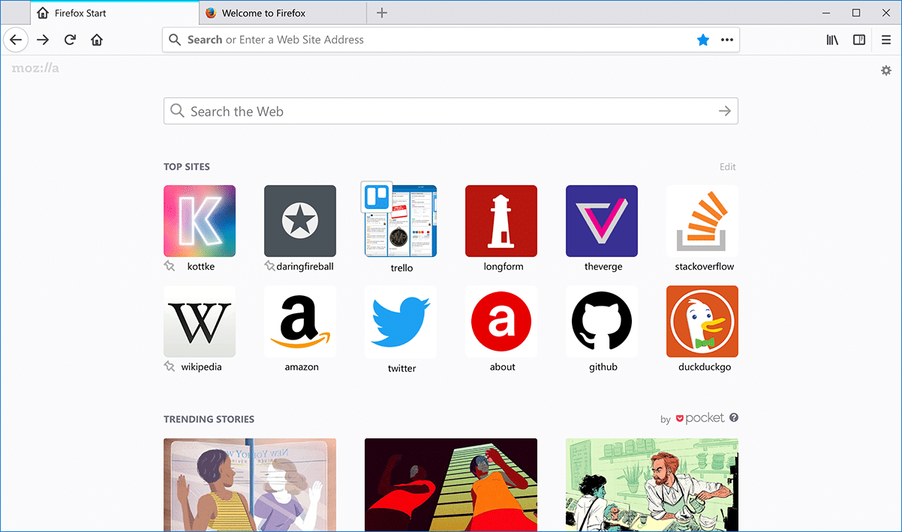Image resolution: width=902 pixels, height=532 pixels.
Task: Click the TOP SITES heading
Action: (187, 167)
